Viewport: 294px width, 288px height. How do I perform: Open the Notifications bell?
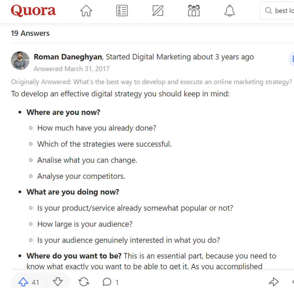(x=230, y=11)
